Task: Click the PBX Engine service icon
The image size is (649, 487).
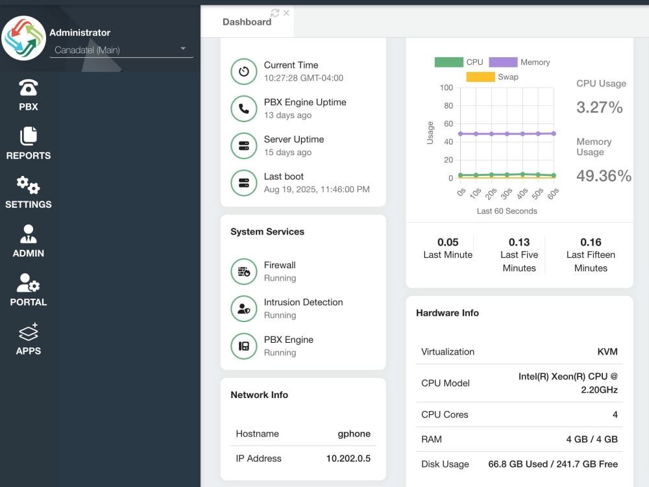Action: click(244, 346)
